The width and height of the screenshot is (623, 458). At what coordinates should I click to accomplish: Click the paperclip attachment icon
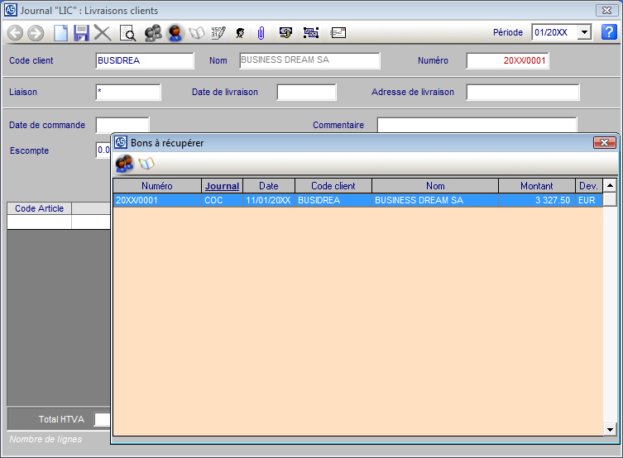click(261, 33)
